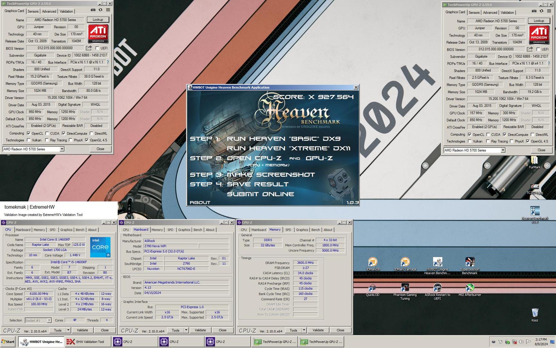
Task: Switch to Advanced tab in right GPU-Z
Action: [x=490, y=13]
